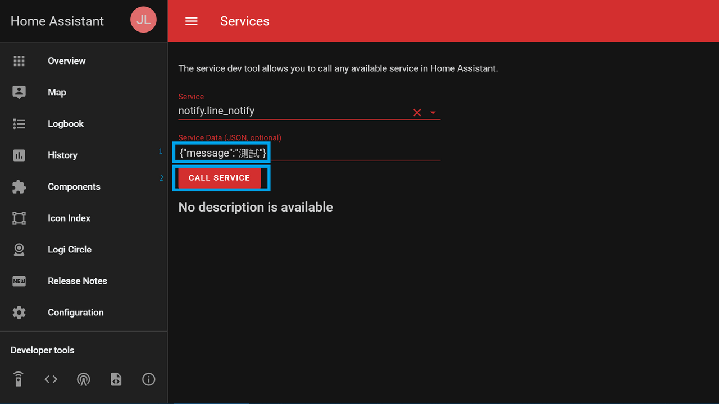Open States developer tool code-brackets icon
This screenshot has width=719, height=404.
[51, 379]
